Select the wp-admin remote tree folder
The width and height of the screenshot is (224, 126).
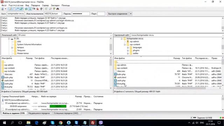click(134, 42)
